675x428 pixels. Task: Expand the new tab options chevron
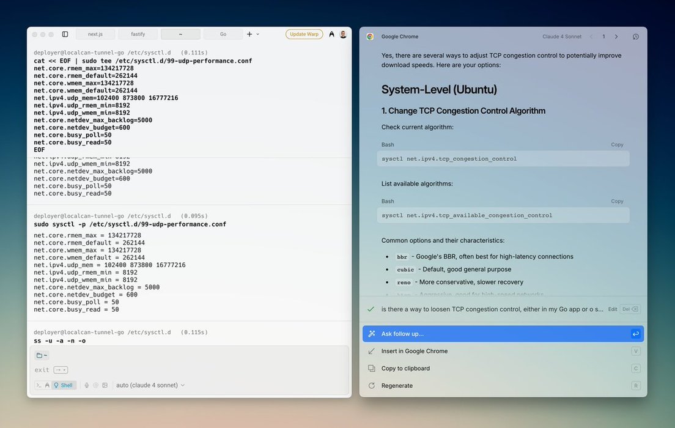point(258,34)
